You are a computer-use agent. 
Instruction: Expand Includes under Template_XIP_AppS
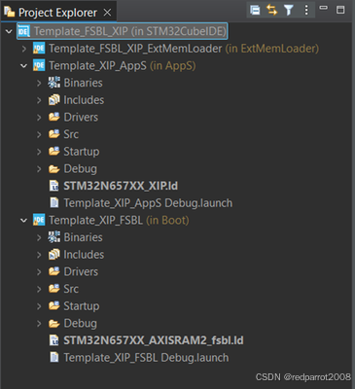pyautogui.click(x=39, y=100)
